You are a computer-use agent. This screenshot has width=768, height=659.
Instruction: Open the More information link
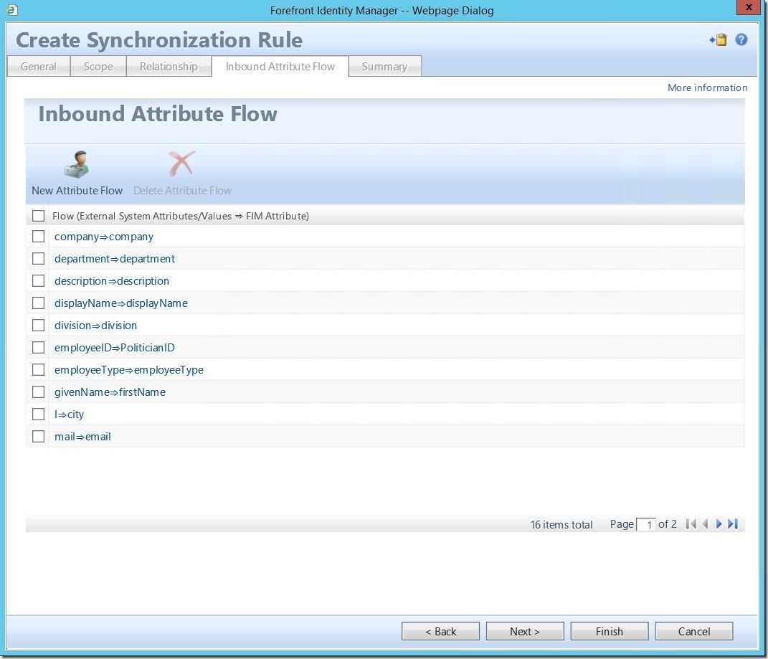[x=707, y=87]
